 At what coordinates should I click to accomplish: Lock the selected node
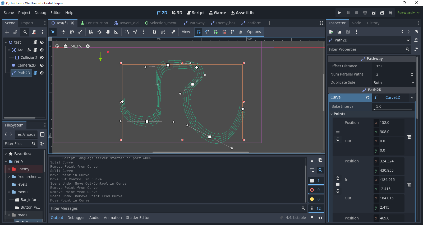tap(154, 32)
